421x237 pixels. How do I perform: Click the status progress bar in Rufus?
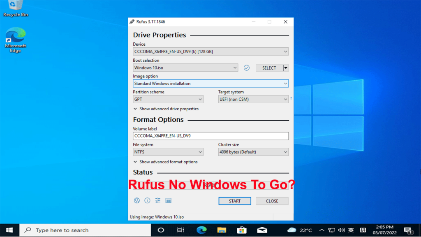coord(211,186)
